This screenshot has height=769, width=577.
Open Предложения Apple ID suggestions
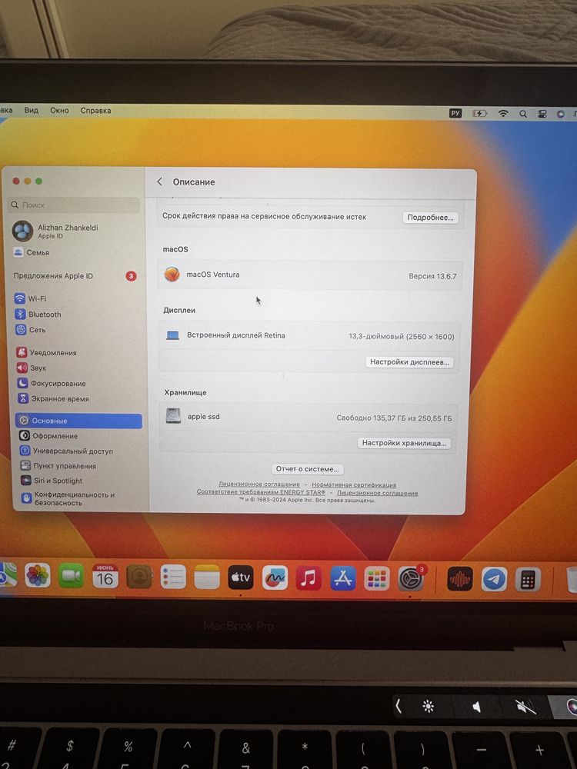tap(75, 276)
